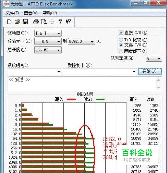
Task: Toggle 直接 I/O checkbox
Action: coord(121,32)
